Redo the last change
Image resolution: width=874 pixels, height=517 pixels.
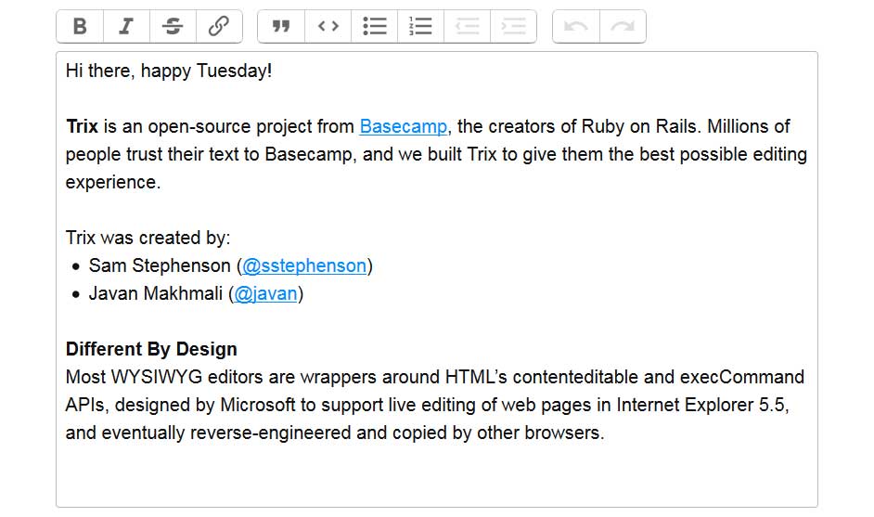(623, 26)
